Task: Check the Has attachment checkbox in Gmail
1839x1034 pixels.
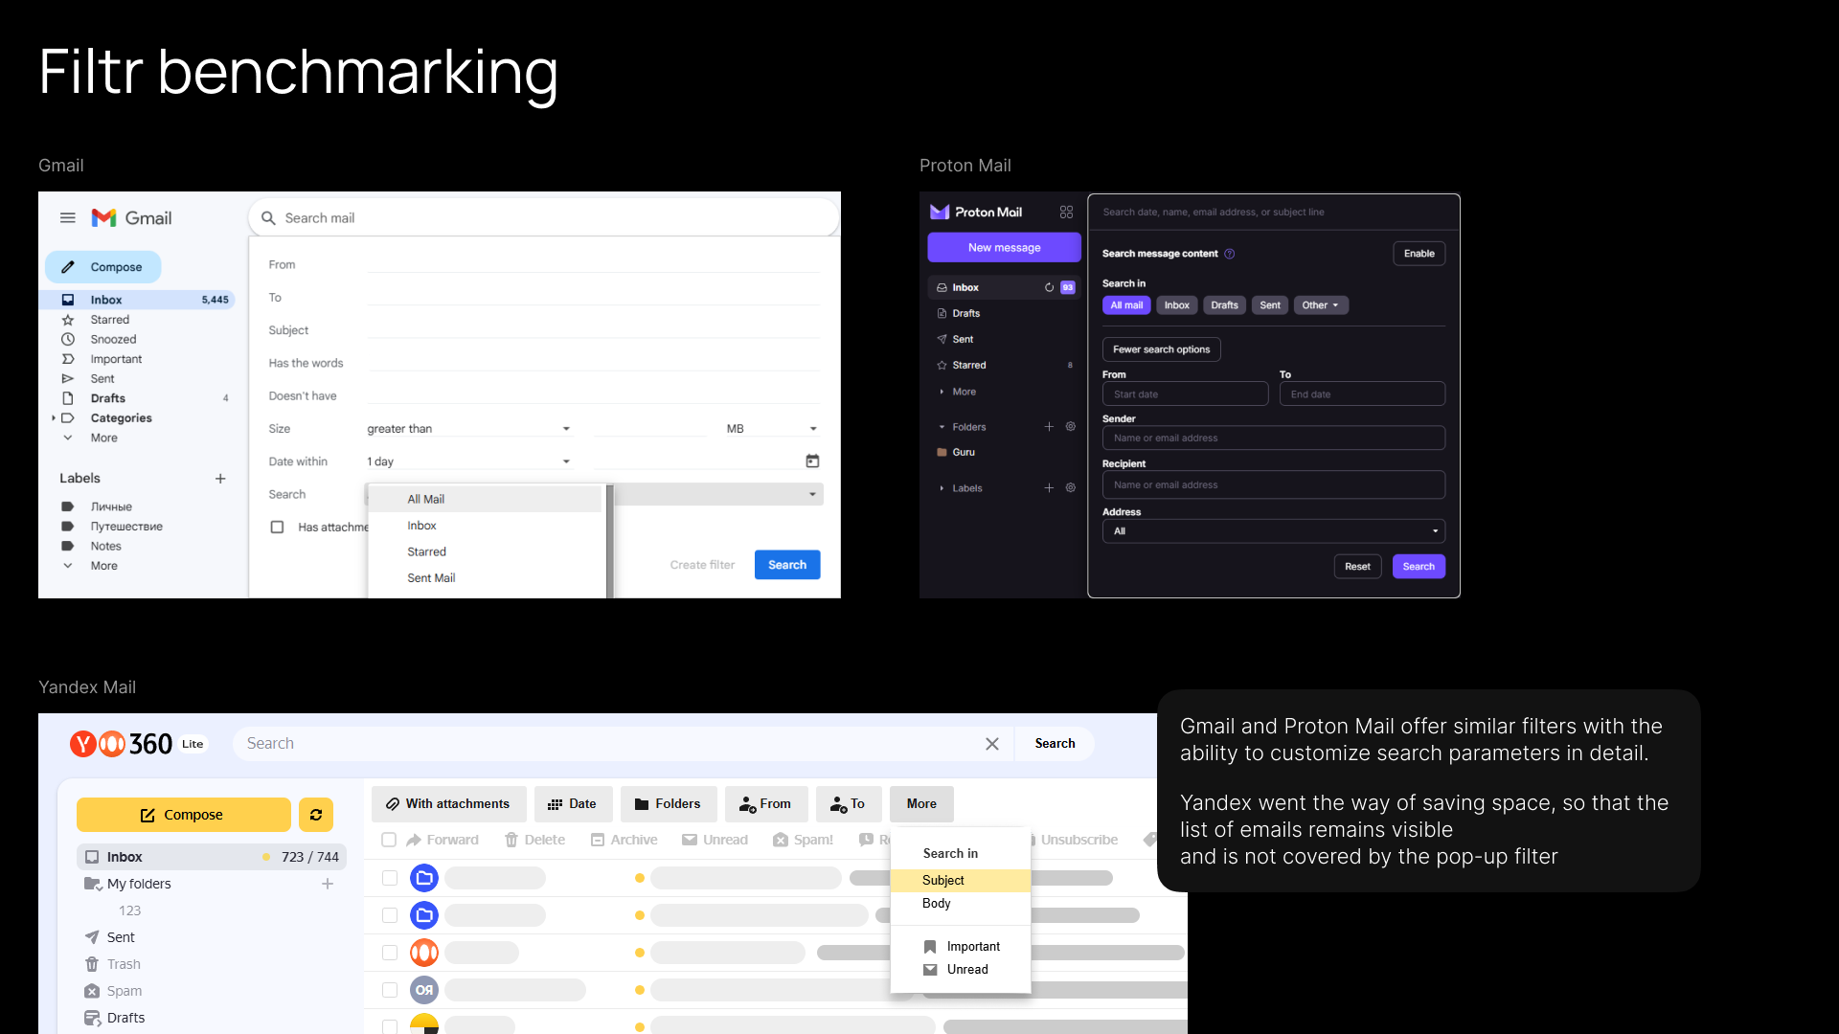Action: point(277,528)
